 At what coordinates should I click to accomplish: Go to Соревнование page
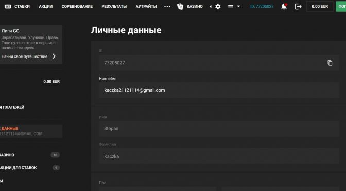point(77,6)
